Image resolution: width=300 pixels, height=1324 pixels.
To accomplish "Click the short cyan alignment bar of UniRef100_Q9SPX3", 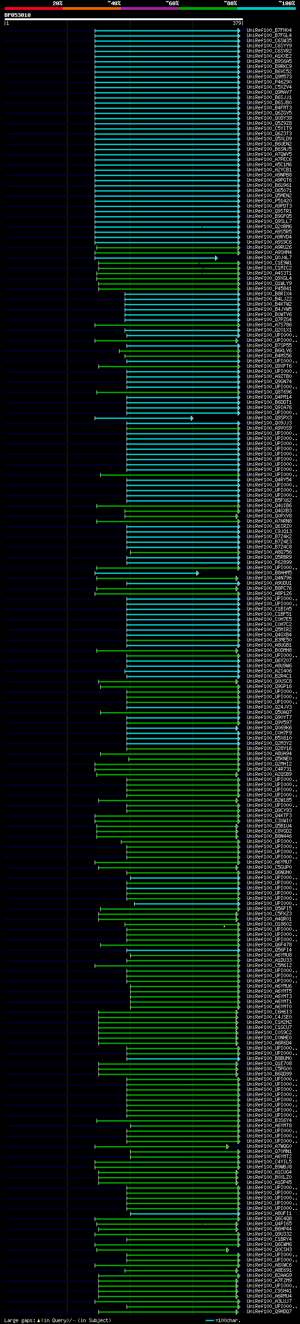I will tap(144, 418).
